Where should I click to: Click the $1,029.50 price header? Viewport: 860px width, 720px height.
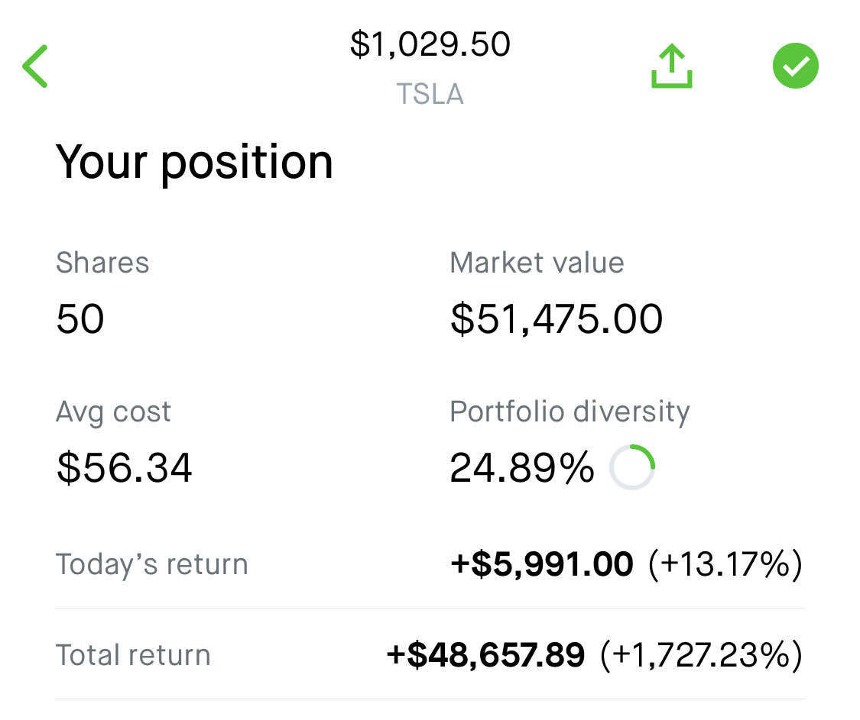tap(430, 44)
